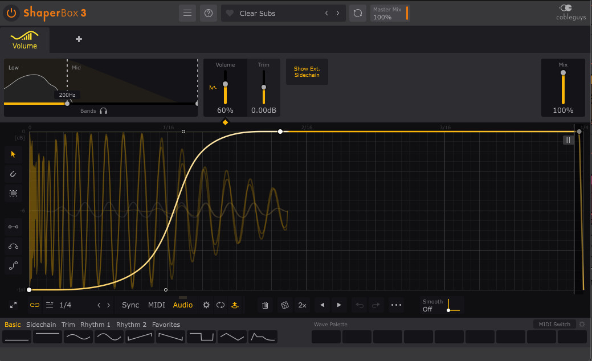The image size is (592, 361).
Task: Randomize the wave with the dice icon
Action: [285, 305]
